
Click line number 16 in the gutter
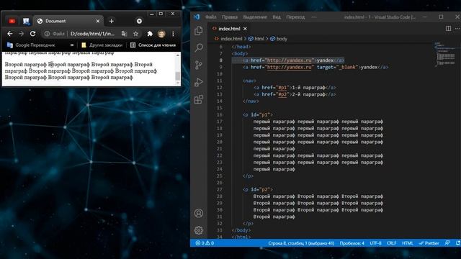click(220, 115)
